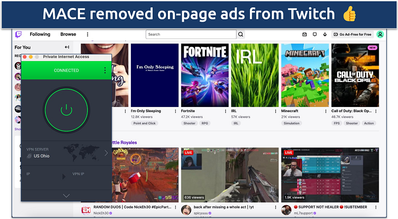
Task: Open the Following tab
Action: [40, 35]
